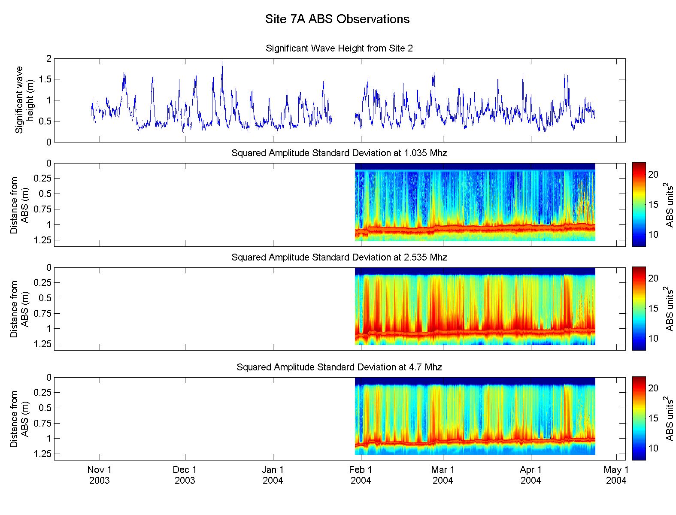Select the Mar 1 2004 date tick label
This screenshot has width=676, height=515.
[443, 475]
